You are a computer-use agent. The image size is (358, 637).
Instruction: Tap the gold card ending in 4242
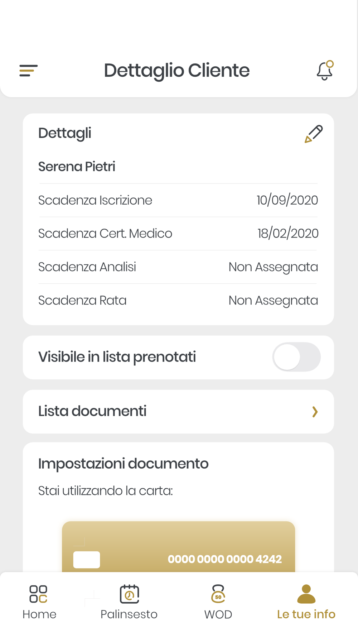178,547
